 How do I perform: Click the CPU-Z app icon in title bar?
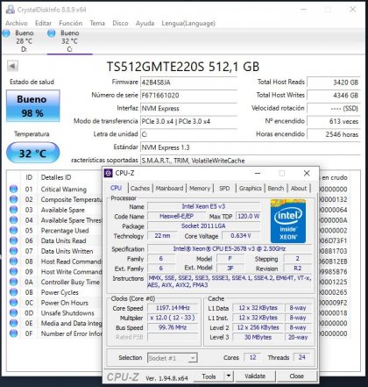point(108,173)
